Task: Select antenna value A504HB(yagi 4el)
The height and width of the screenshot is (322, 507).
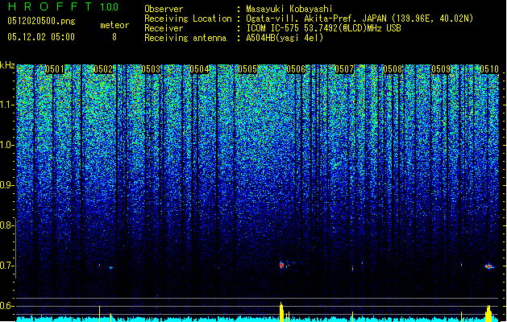Action: click(285, 38)
